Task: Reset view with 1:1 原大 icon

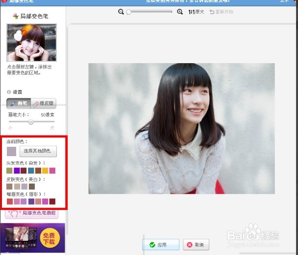Action: (x=196, y=12)
